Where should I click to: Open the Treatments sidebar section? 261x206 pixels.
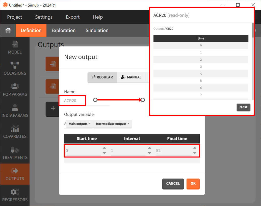coord(15,153)
